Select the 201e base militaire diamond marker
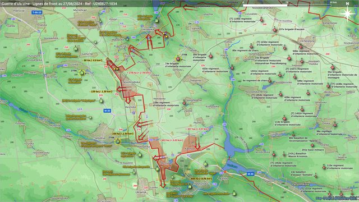359x202 pixels. point(312,145)
